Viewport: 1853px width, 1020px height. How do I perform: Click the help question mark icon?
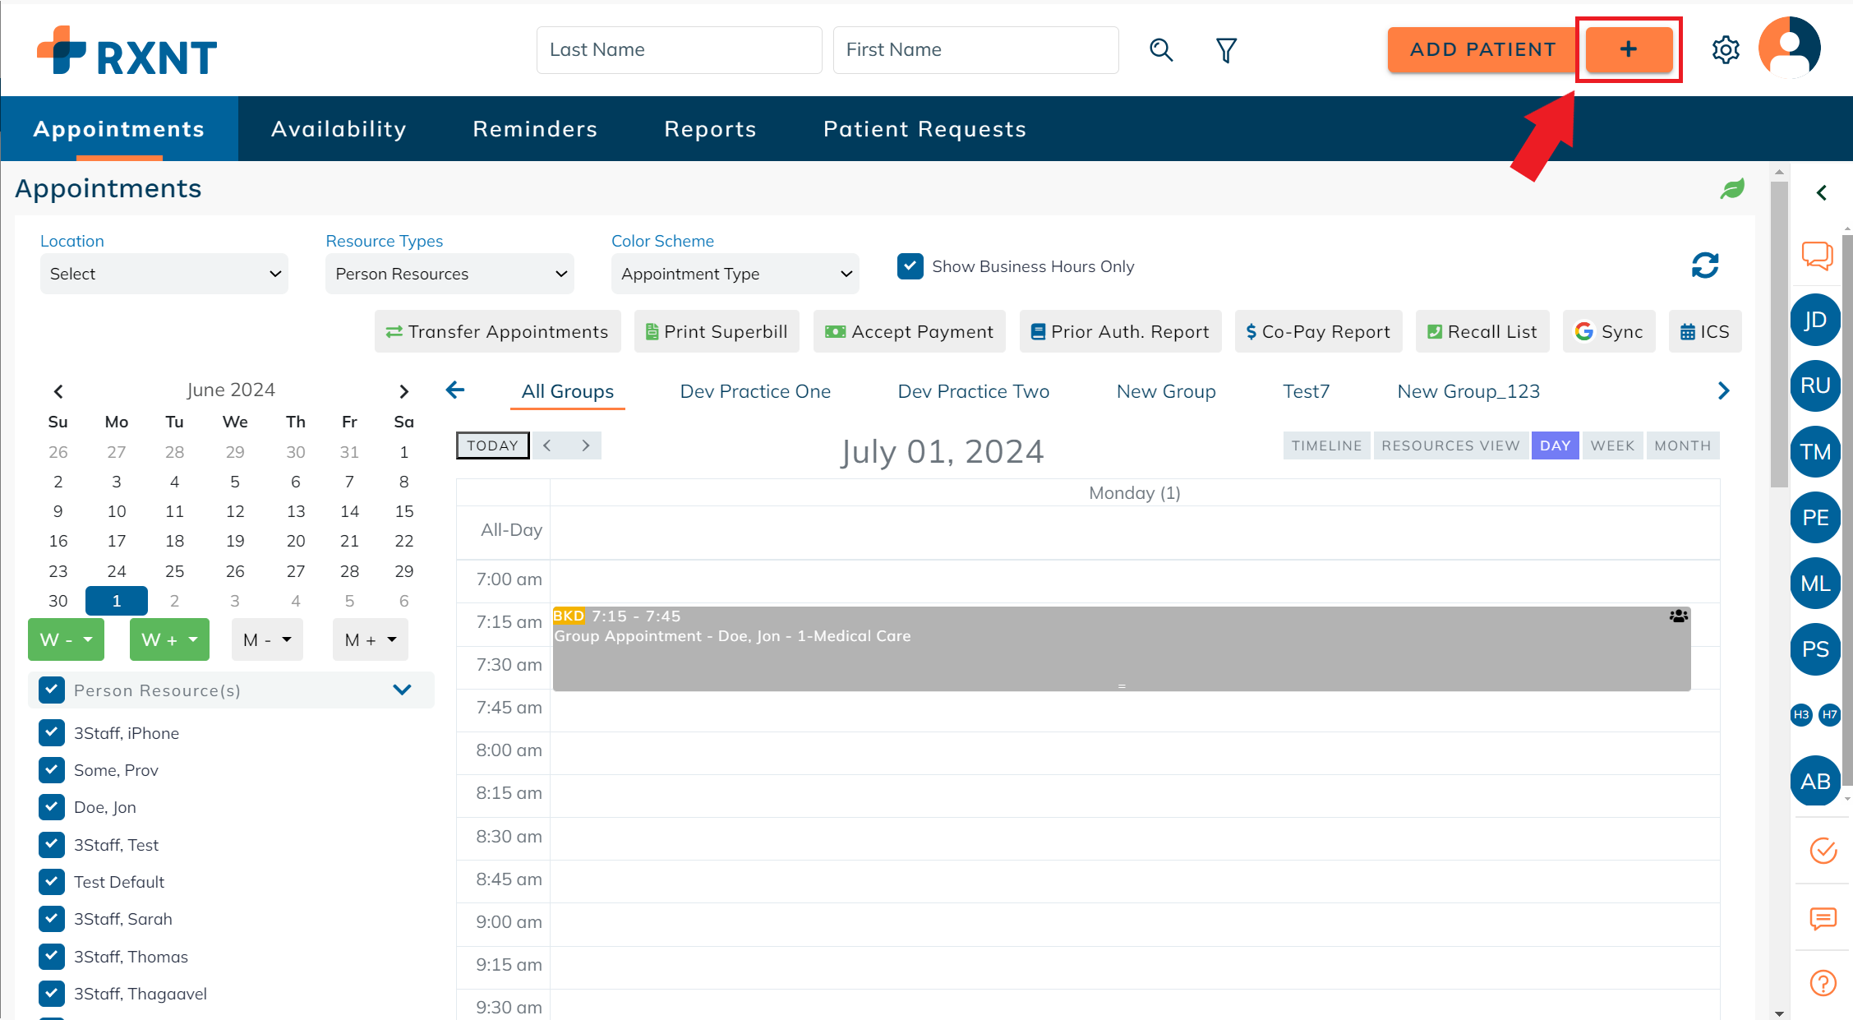[x=1823, y=982]
